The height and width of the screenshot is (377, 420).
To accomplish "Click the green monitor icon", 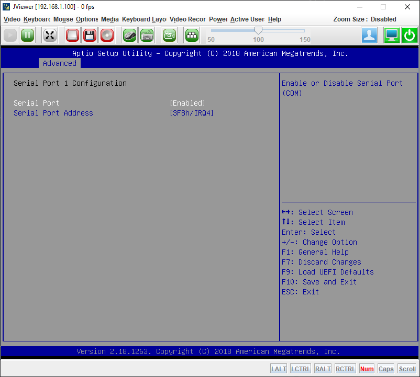I will (x=392, y=35).
